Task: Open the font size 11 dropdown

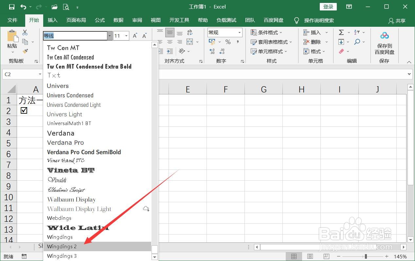Action: point(126,36)
